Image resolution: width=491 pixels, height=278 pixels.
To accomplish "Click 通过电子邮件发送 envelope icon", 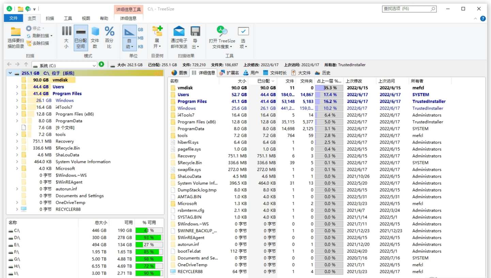I will pyautogui.click(x=179, y=32).
